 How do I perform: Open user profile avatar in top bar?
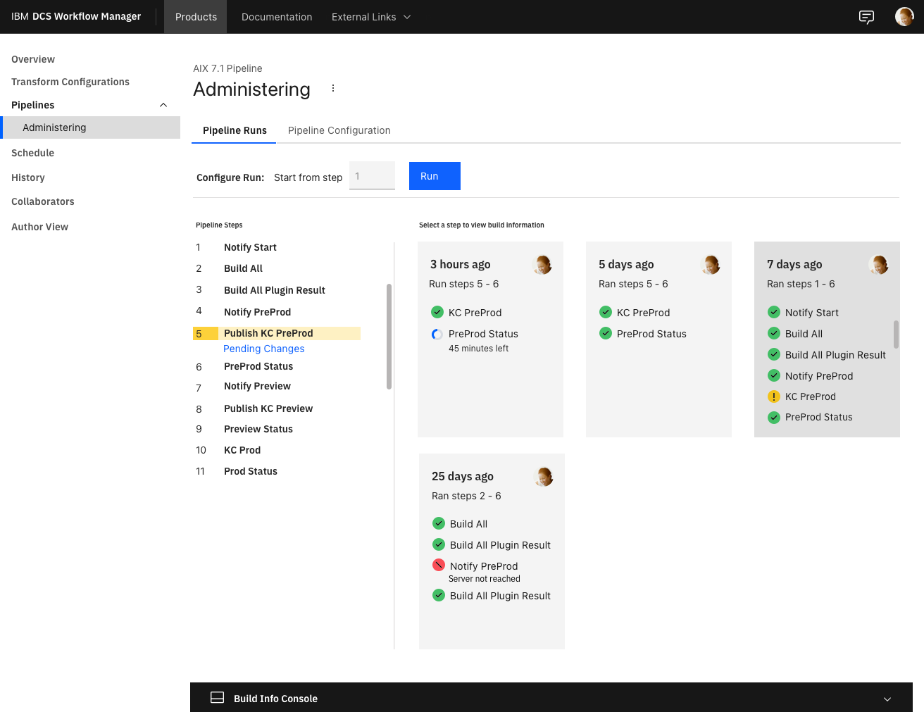(x=904, y=17)
